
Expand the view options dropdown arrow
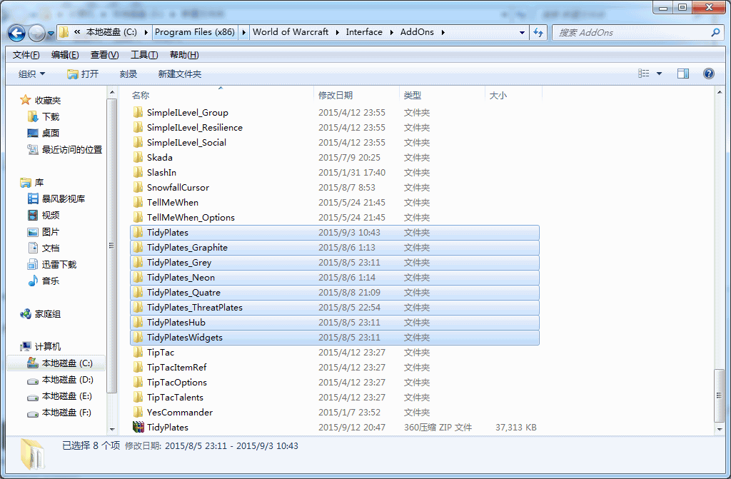659,74
